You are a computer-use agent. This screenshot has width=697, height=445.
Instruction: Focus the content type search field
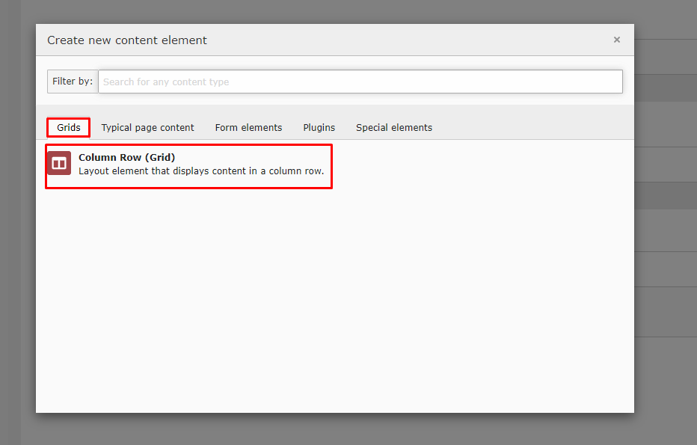(x=360, y=82)
